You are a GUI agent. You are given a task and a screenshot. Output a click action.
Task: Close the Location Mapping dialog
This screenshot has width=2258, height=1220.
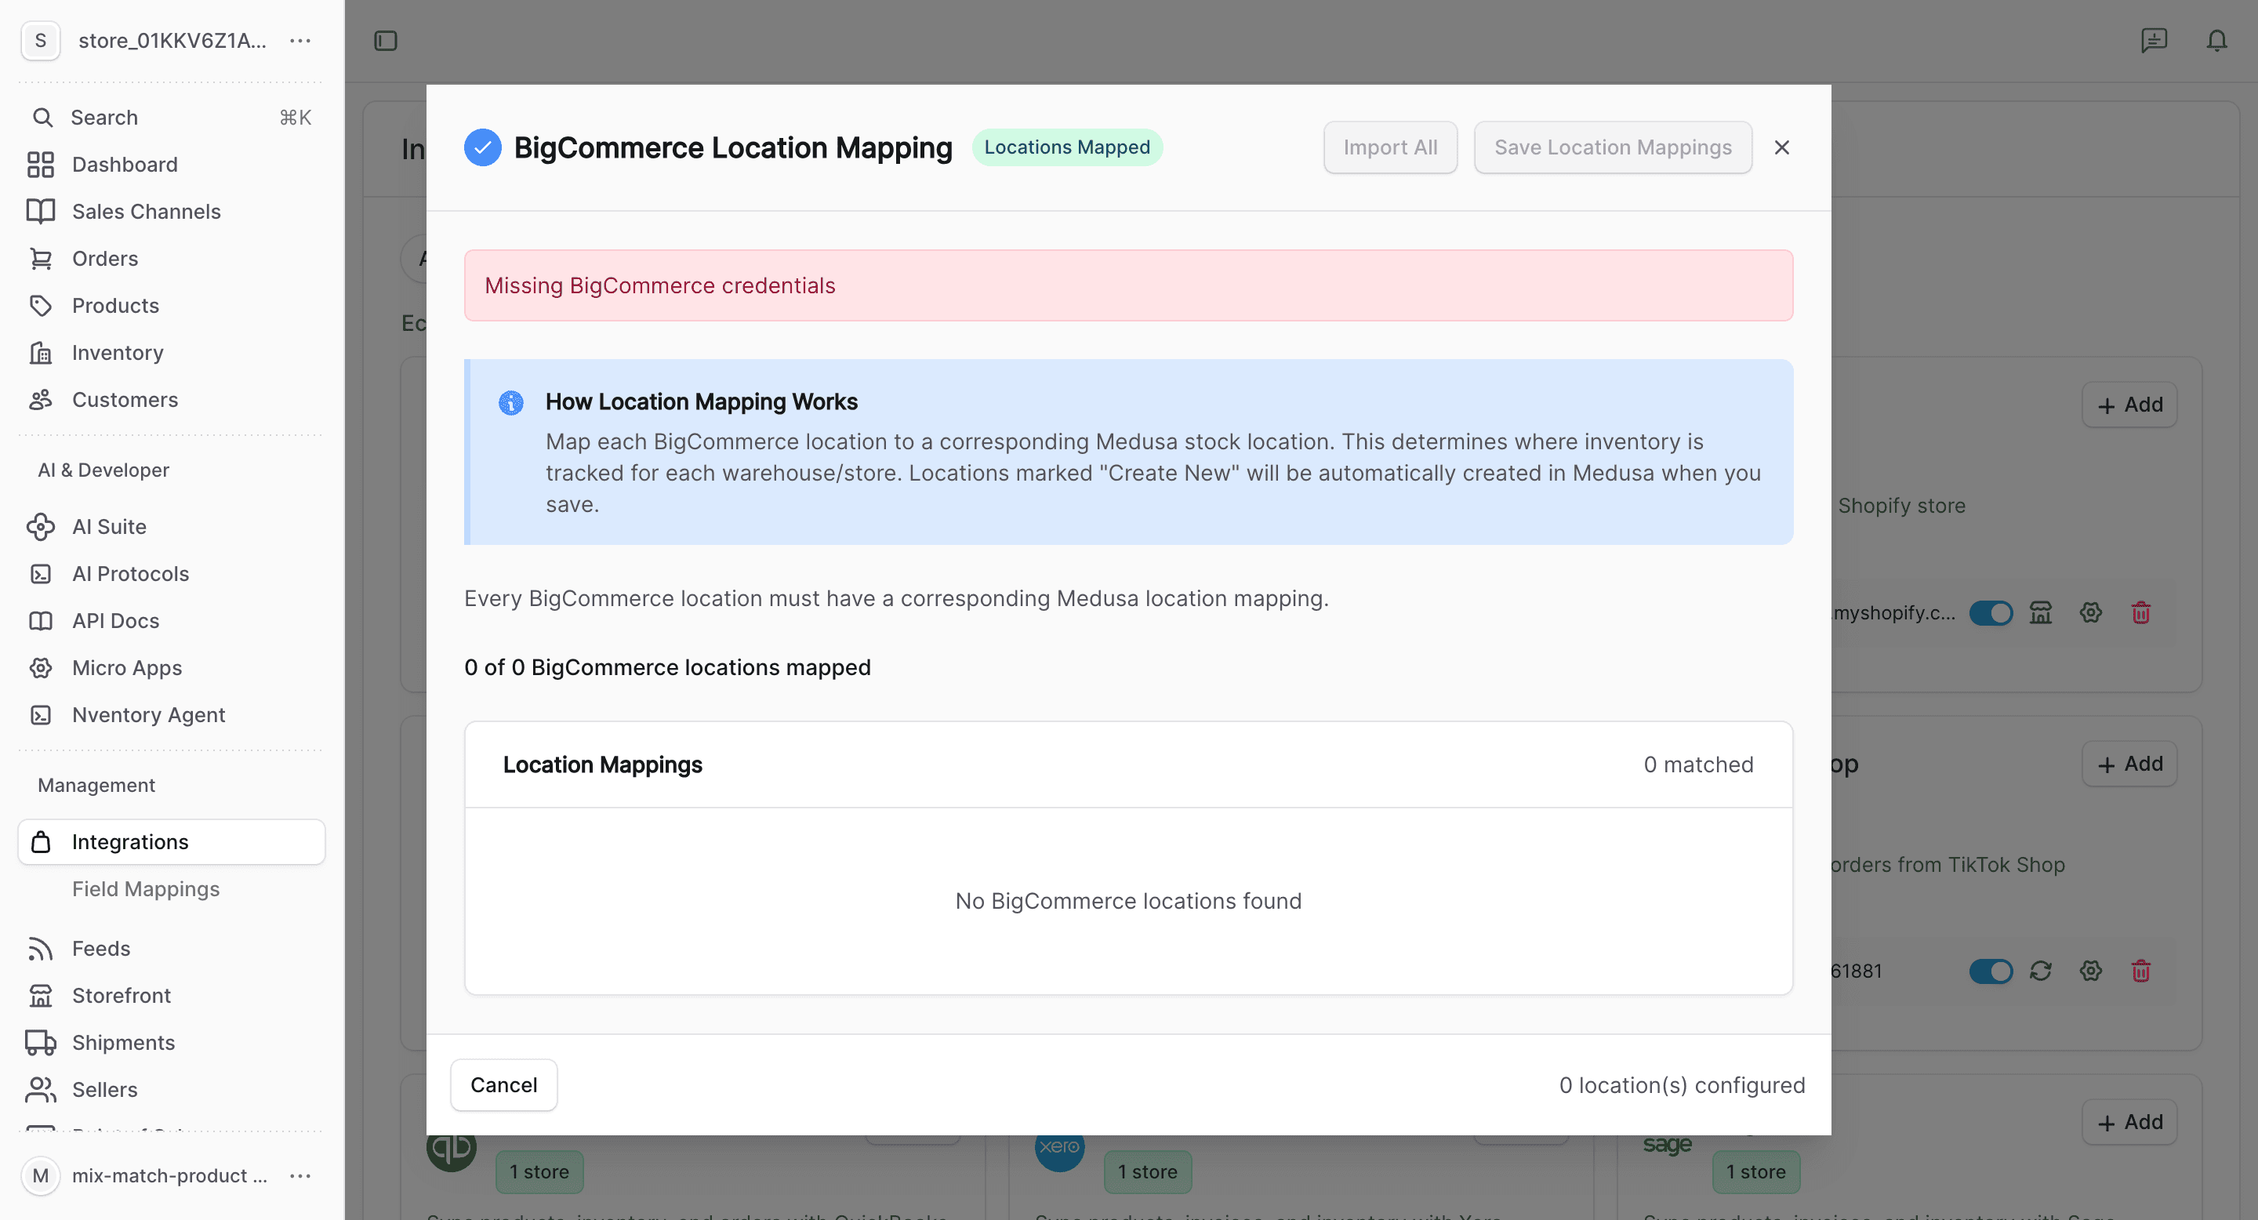[x=1782, y=147]
